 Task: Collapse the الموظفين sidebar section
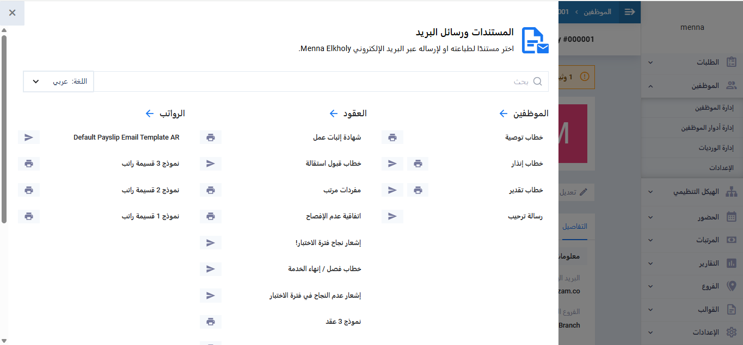pyautogui.click(x=692, y=86)
